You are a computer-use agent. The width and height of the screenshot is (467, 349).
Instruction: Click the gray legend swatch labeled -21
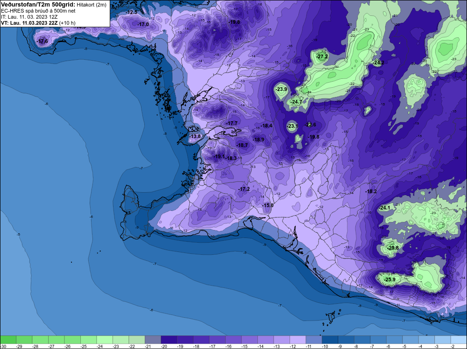153,340
